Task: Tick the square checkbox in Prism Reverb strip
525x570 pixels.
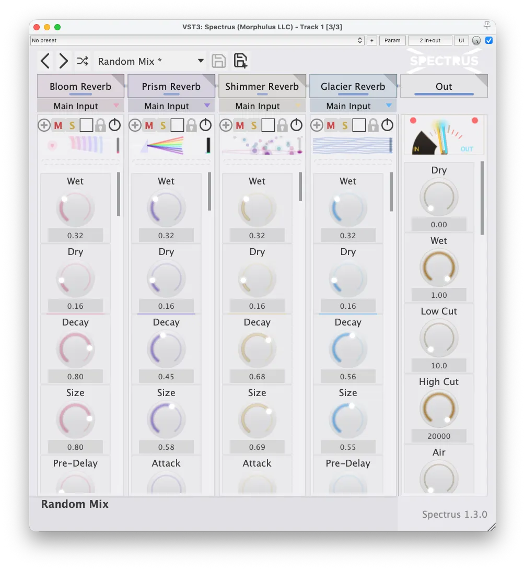Action: click(177, 125)
